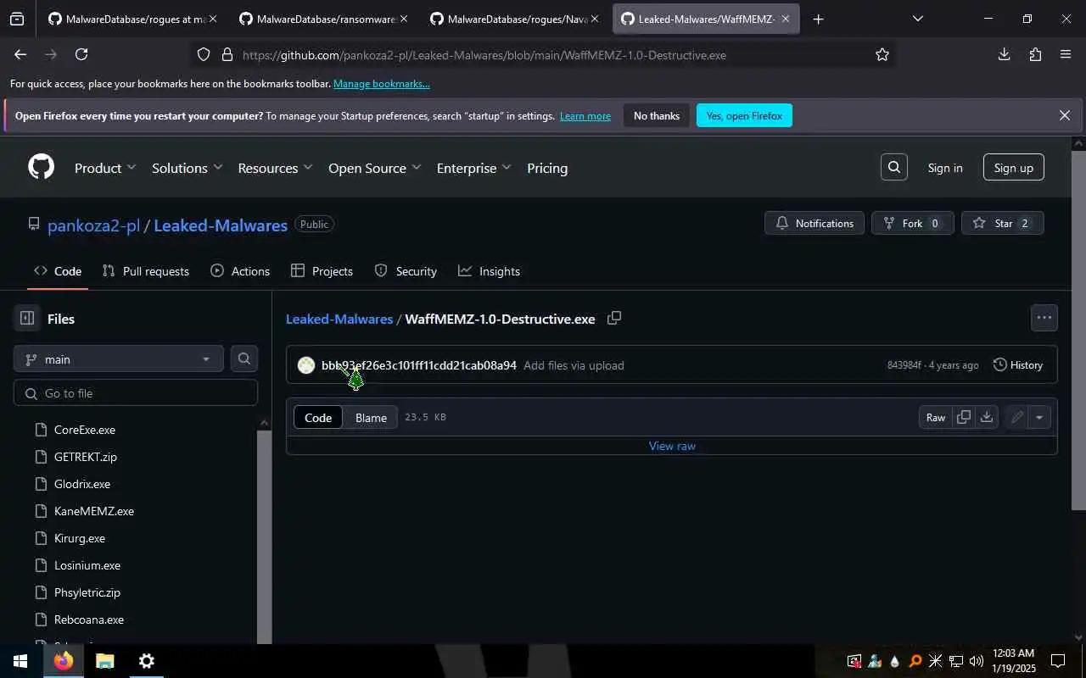Image resolution: width=1086 pixels, height=678 pixels.
Task: Open the Actions tab
Action: (x=240, y=271)
